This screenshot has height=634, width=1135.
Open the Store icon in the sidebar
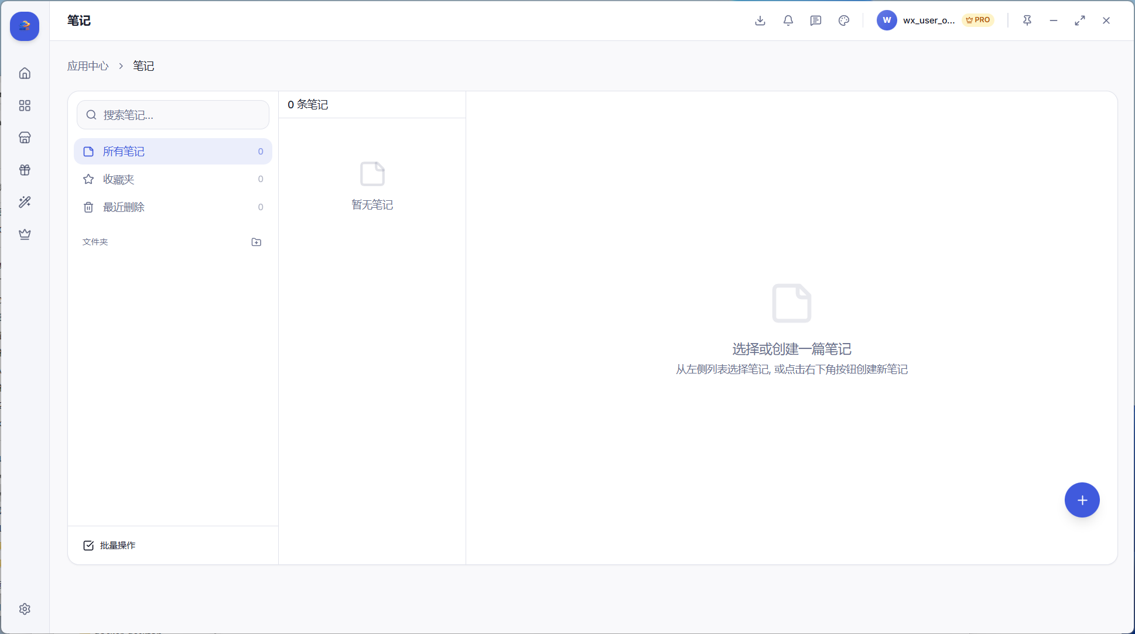point(25,137)
